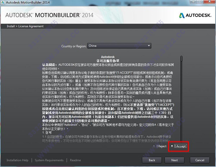Click the 'Country or Region:' label
Image resolution: width=216 pixels, height=167 pixels.
pyautogui.click(x=74, y=46)
